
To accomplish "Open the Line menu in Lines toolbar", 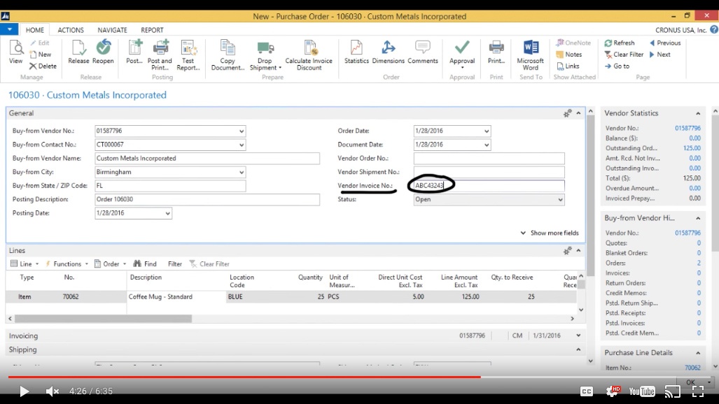I will pos(25,264).
